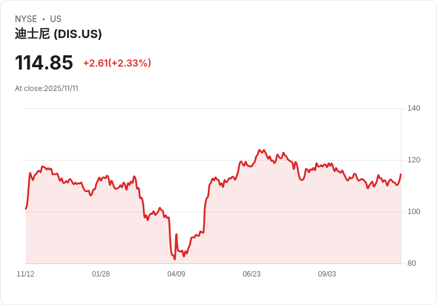This screenshot has width=437, height=305.
Task: Click the US market label
Action: pyautogui.click(x=56, y=19)
